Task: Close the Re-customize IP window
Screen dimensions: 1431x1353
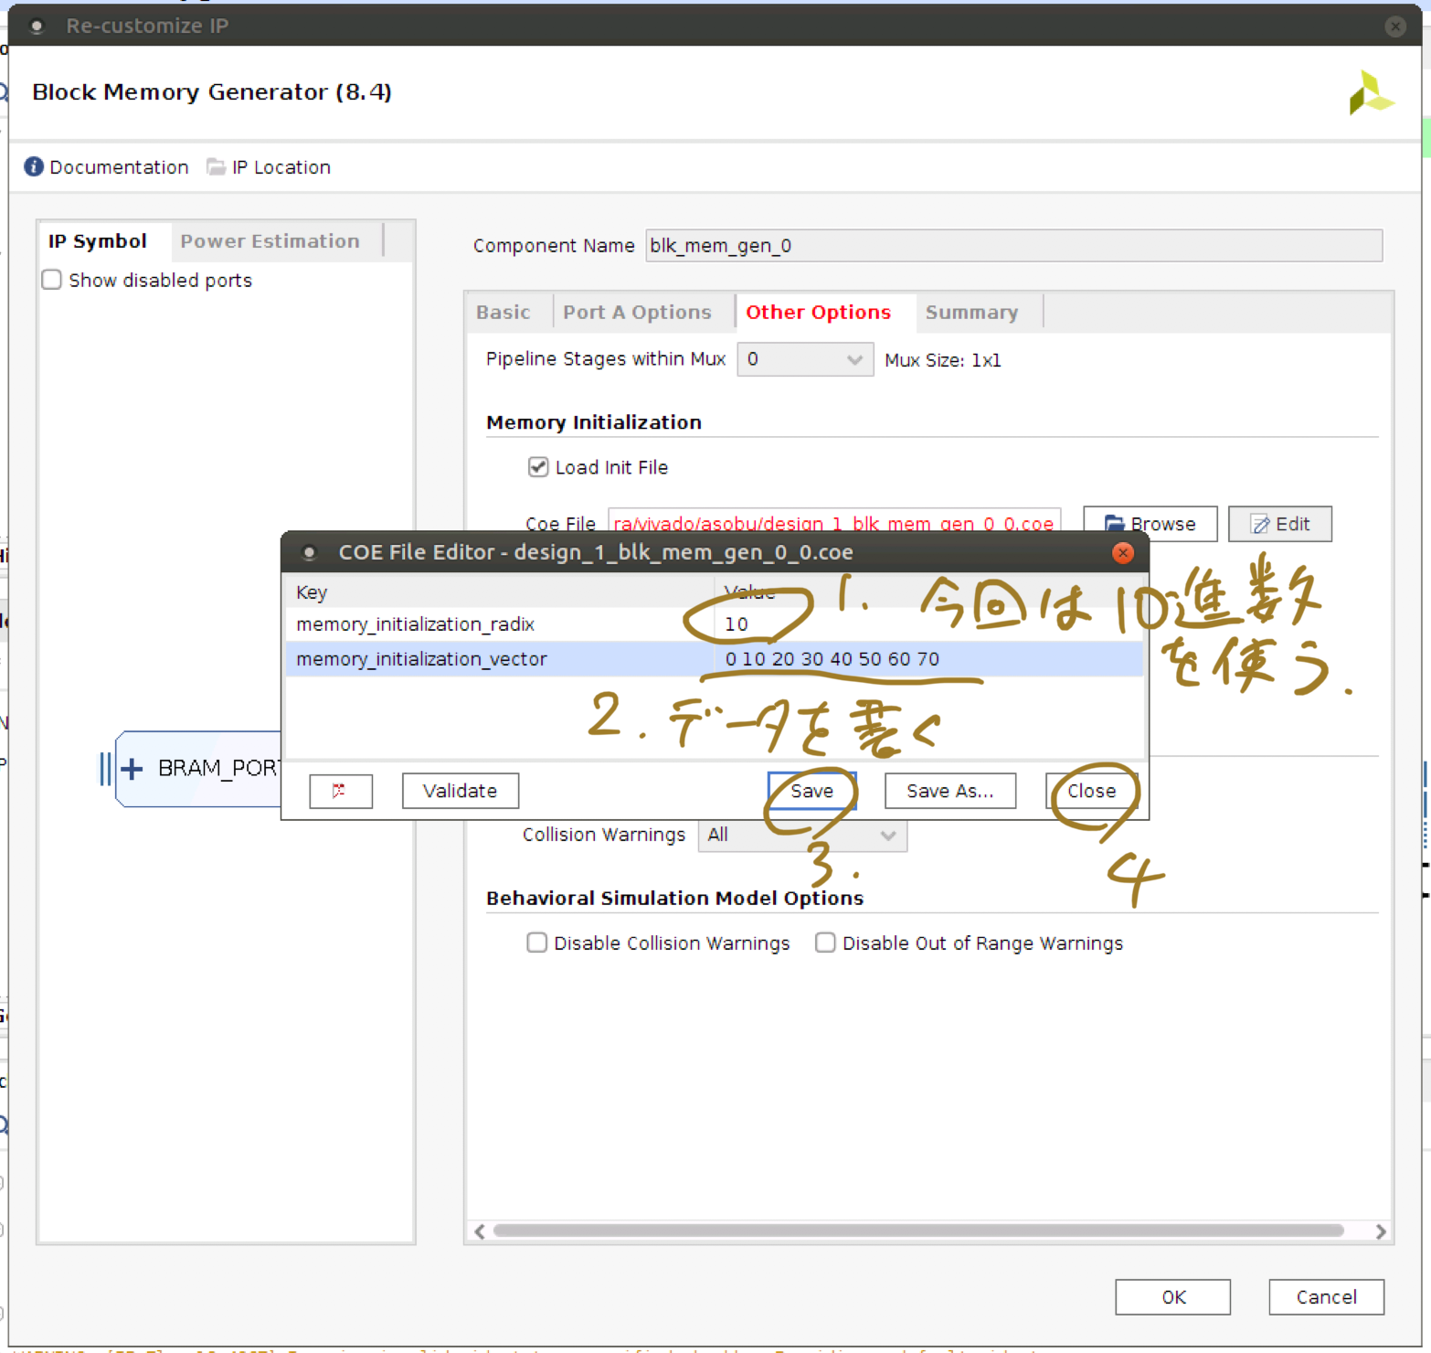Action: click(x=1395, y=27)
